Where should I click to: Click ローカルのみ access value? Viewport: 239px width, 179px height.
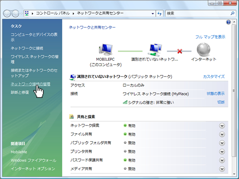[133, 85]
